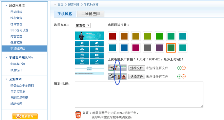The image size is (224, 120).
Task: Select 手机触屏站 in sidebar
Action: click(x=25, y=48)
